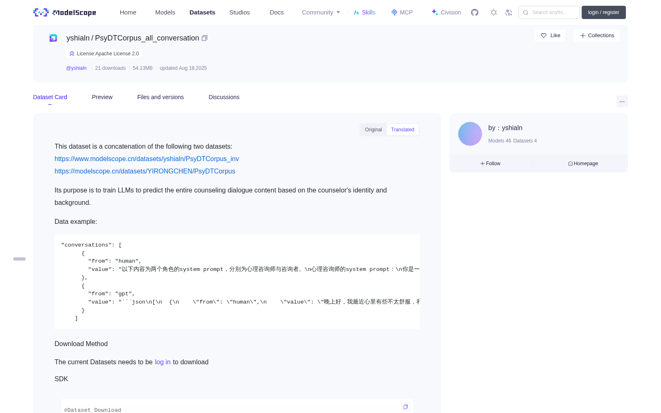The image size is (661, 413).
Task: Click the heart icon on Like
Action: click(x=544, y=36)
